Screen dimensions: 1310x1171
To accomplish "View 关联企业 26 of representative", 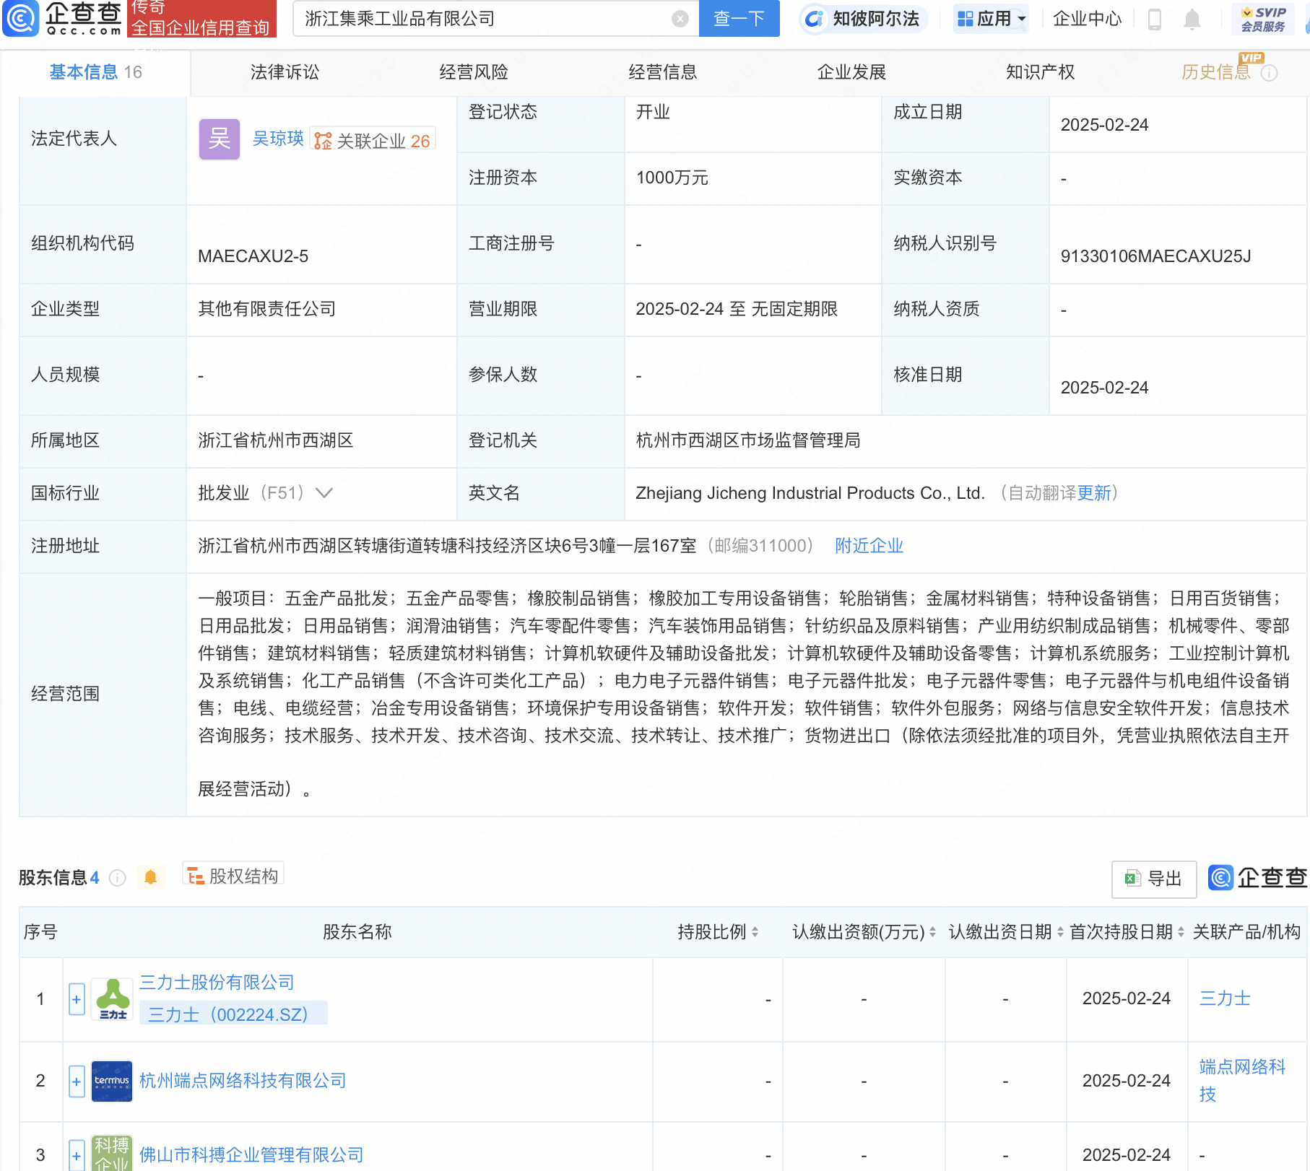I will point(373,140).
